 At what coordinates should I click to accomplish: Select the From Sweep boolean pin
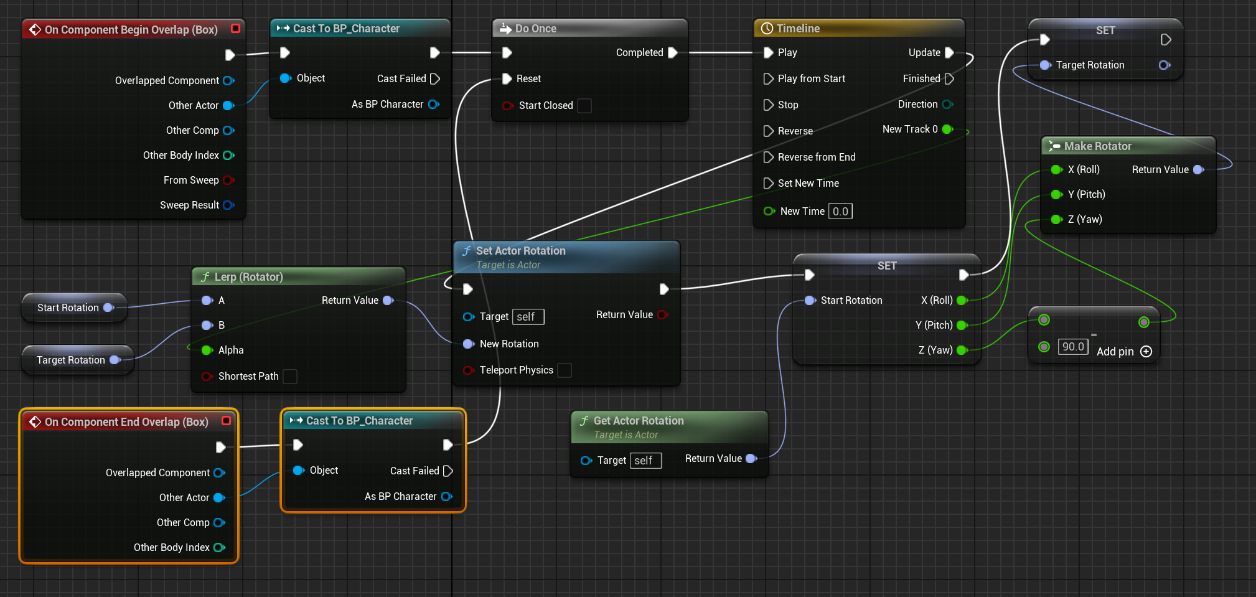(x=228, y=181)
